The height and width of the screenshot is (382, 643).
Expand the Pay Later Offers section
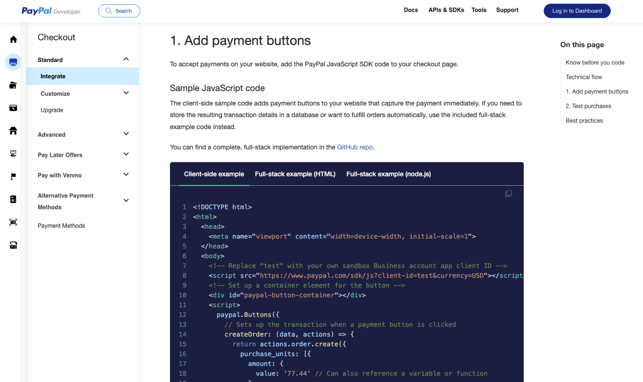coord(126,154)
